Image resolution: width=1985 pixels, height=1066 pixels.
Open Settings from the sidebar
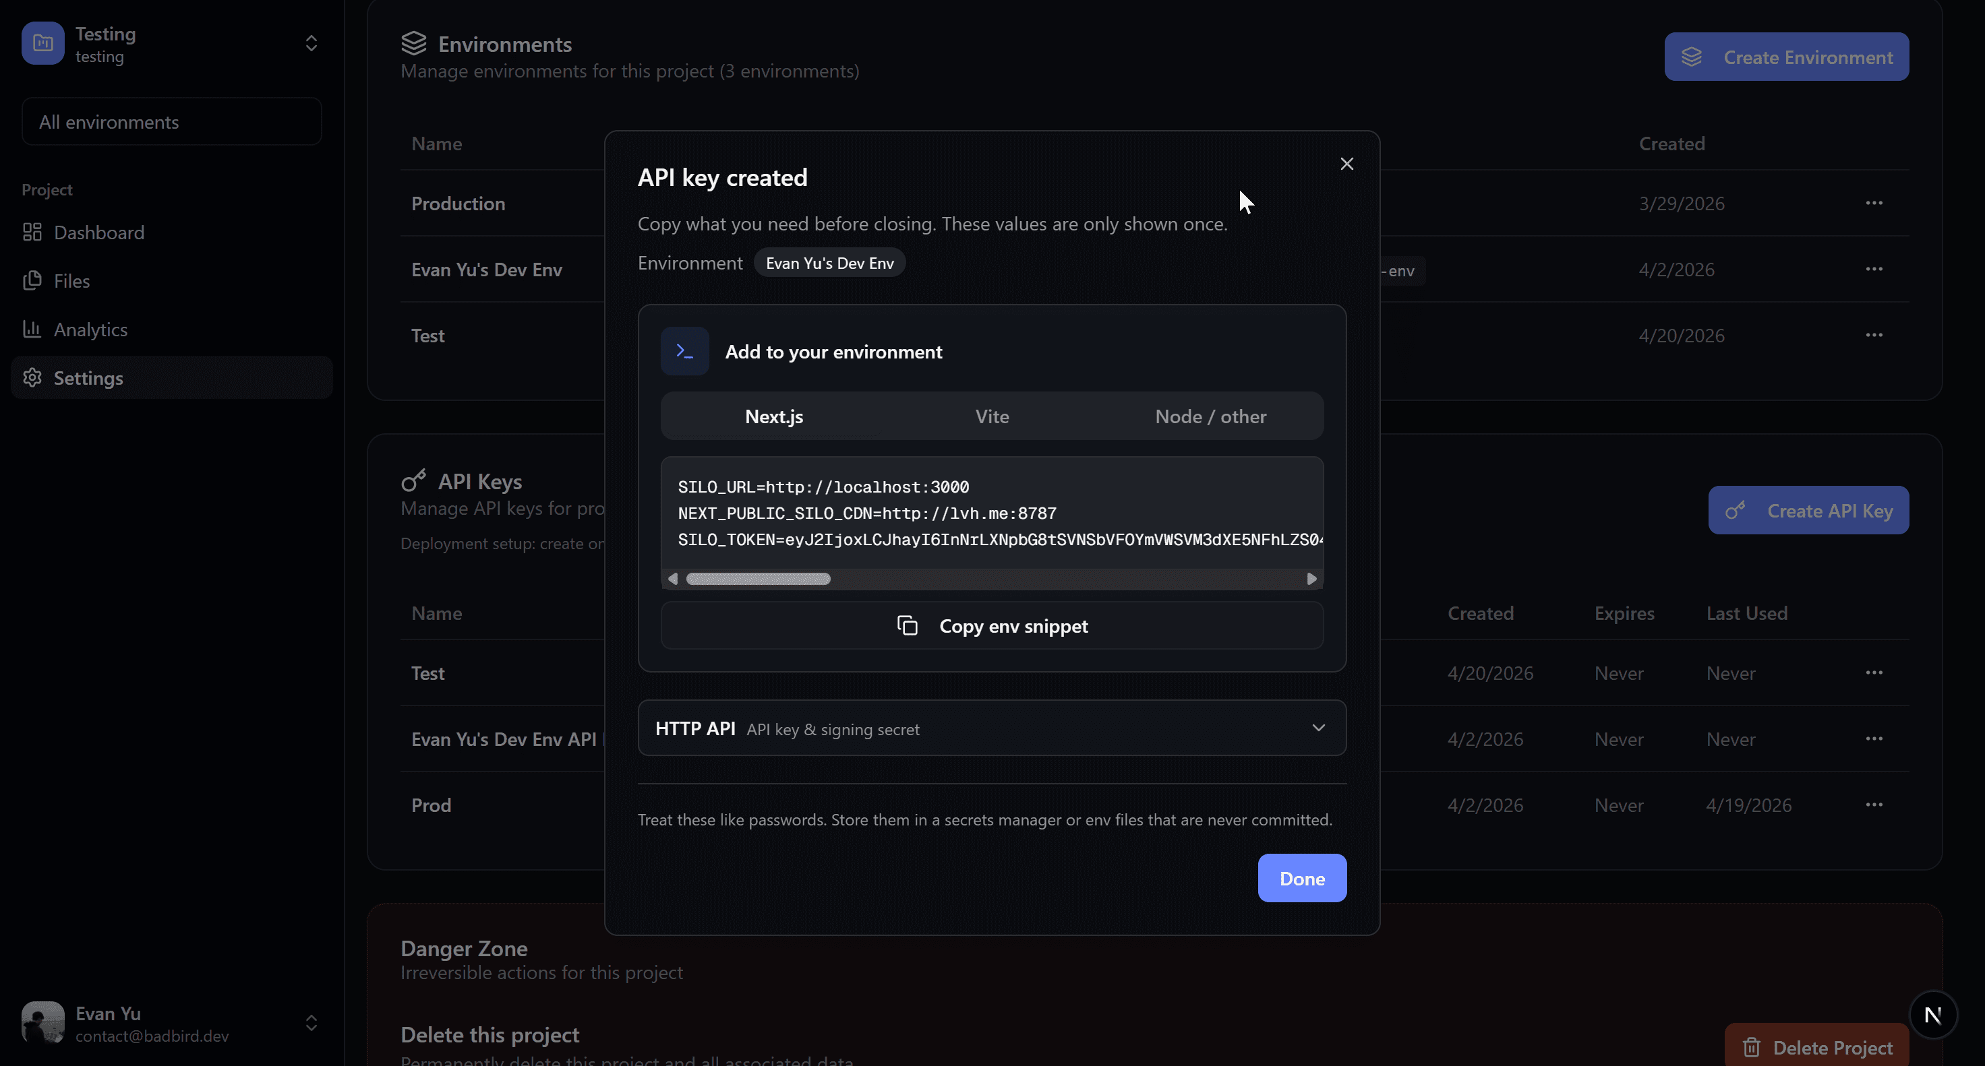[x=171, y=377]
